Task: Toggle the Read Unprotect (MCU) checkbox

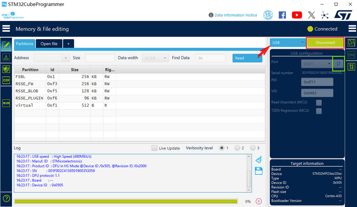Action: 319,103
